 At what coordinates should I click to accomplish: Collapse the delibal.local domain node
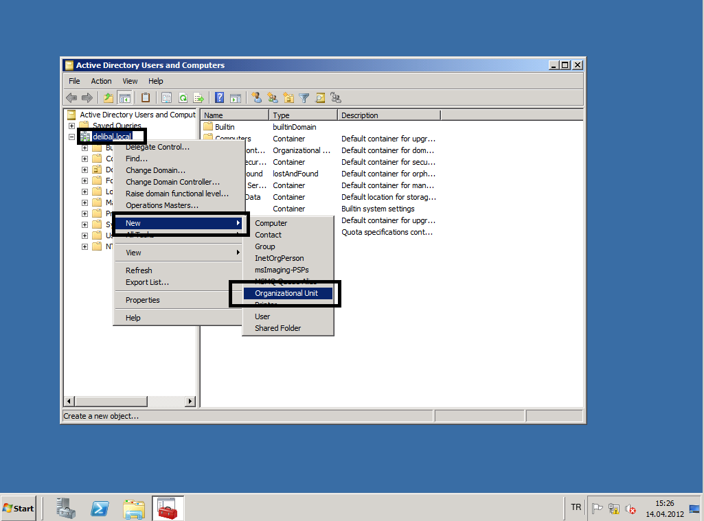tap(71, 137)
